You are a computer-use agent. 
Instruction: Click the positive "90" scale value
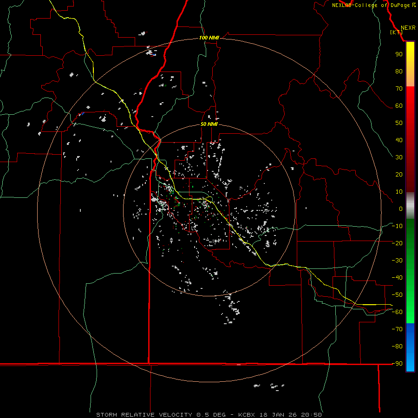[x=399, y=54]
